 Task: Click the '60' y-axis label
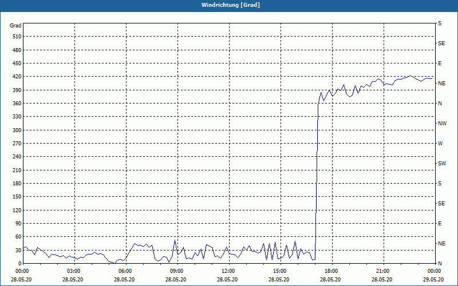[x=18, y=237]
